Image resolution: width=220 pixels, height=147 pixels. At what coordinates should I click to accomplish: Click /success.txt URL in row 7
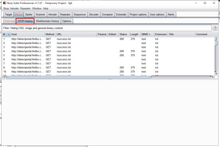(64, 64)
